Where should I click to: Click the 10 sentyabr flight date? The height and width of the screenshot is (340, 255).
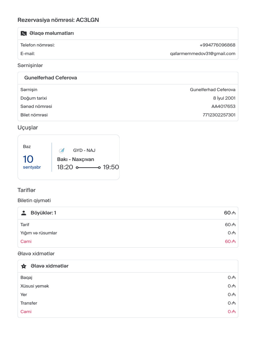(x=31, y=162)
